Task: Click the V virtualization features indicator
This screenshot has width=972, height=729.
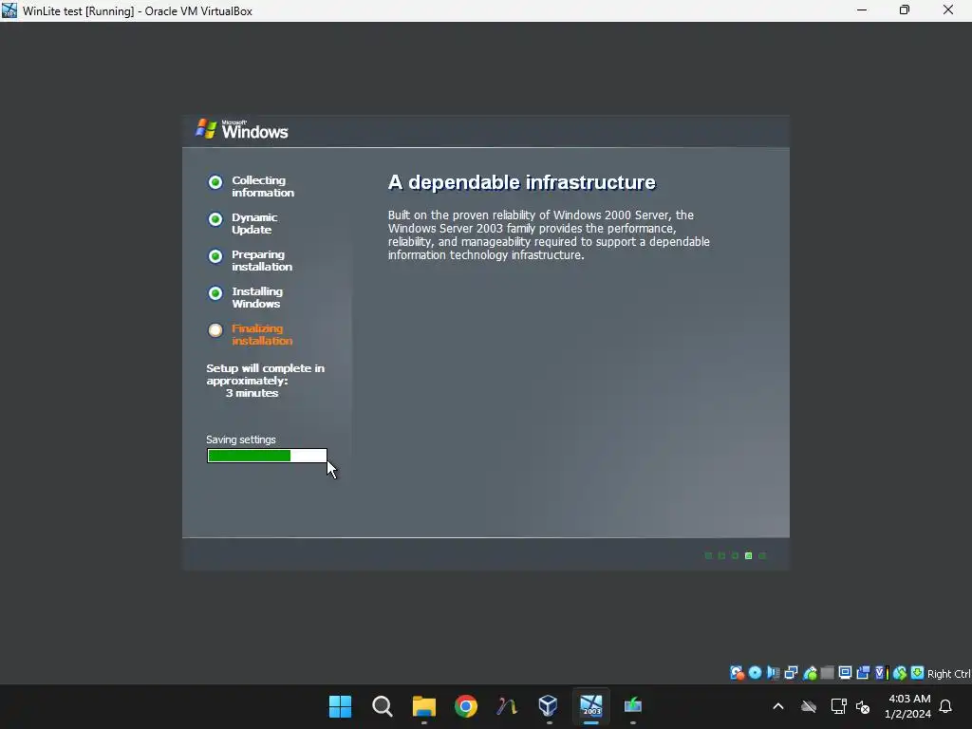Action: tap(881, 673)
